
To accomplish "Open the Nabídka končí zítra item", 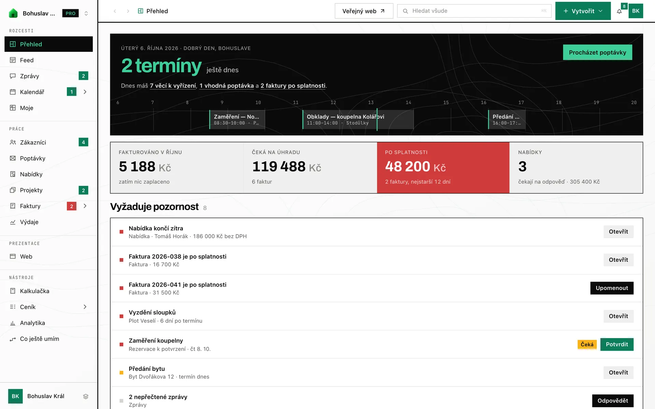I will tap(376, 232).
